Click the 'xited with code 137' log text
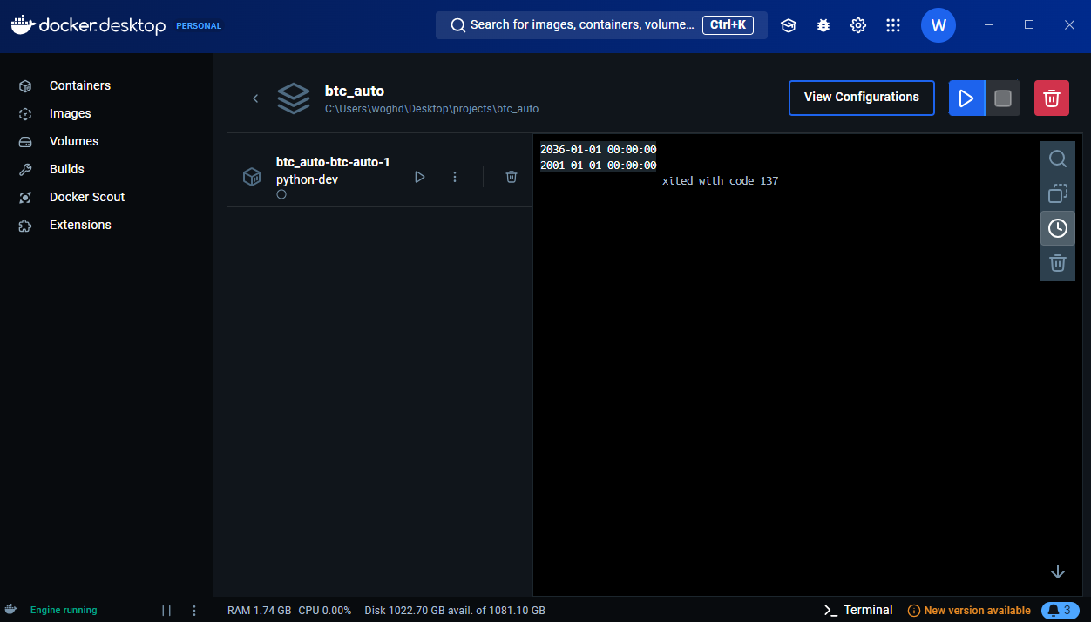This screenshot has width=1091, height=622. [x=720, y=181]
